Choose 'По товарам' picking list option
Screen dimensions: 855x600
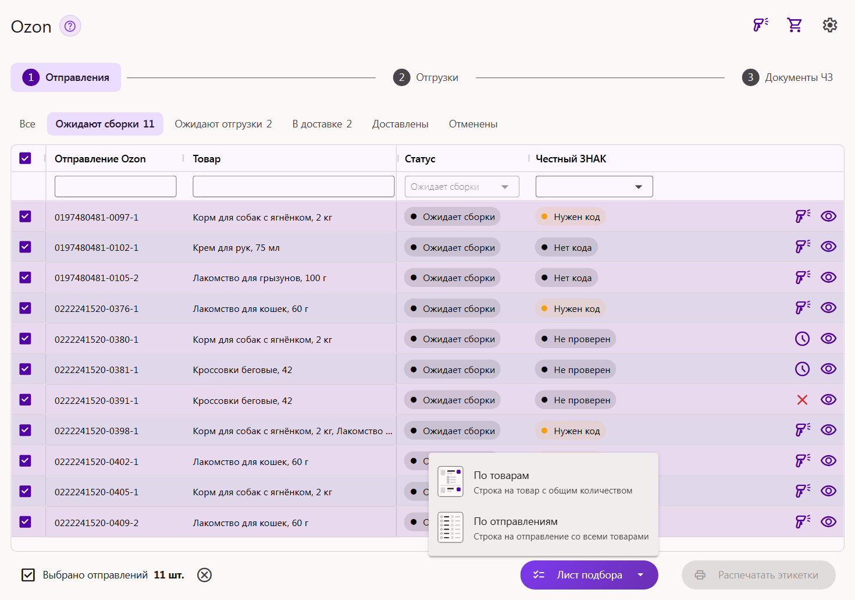click(543, 482)
